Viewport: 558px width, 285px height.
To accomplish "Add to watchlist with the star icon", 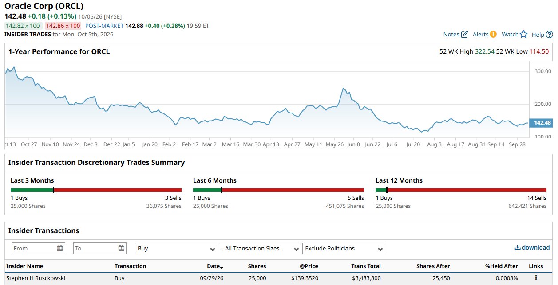I will (523, 34).
